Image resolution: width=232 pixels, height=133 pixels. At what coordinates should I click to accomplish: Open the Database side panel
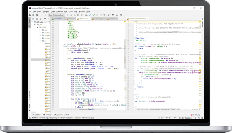pyautogui.click(x=202, y=23)
